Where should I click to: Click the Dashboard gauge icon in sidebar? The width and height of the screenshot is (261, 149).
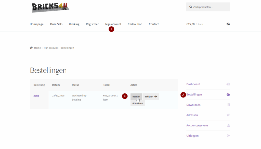coord(228,84)
